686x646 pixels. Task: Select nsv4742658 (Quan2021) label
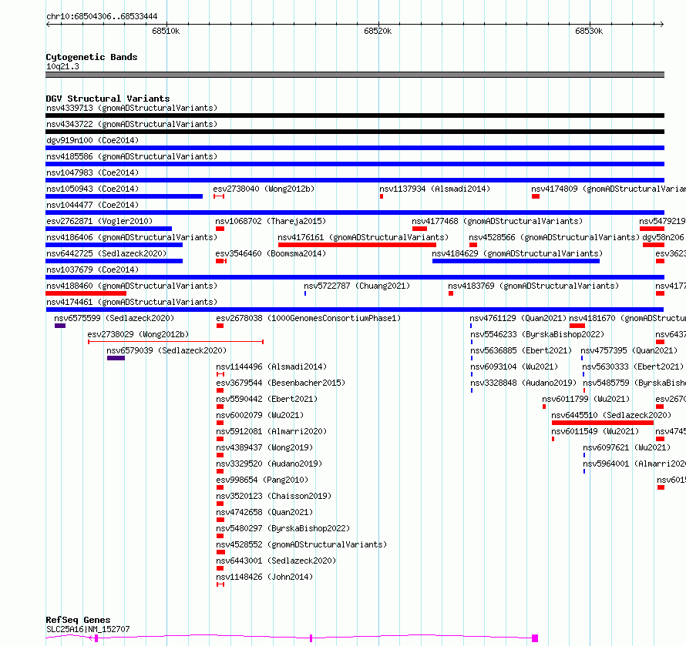coord(264,512)
